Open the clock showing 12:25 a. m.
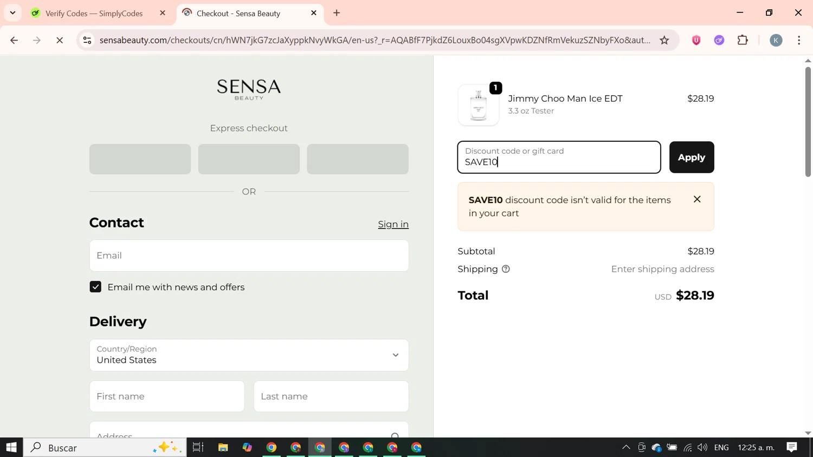This screenshot has width=813, height=457. [x=756, y=447]
